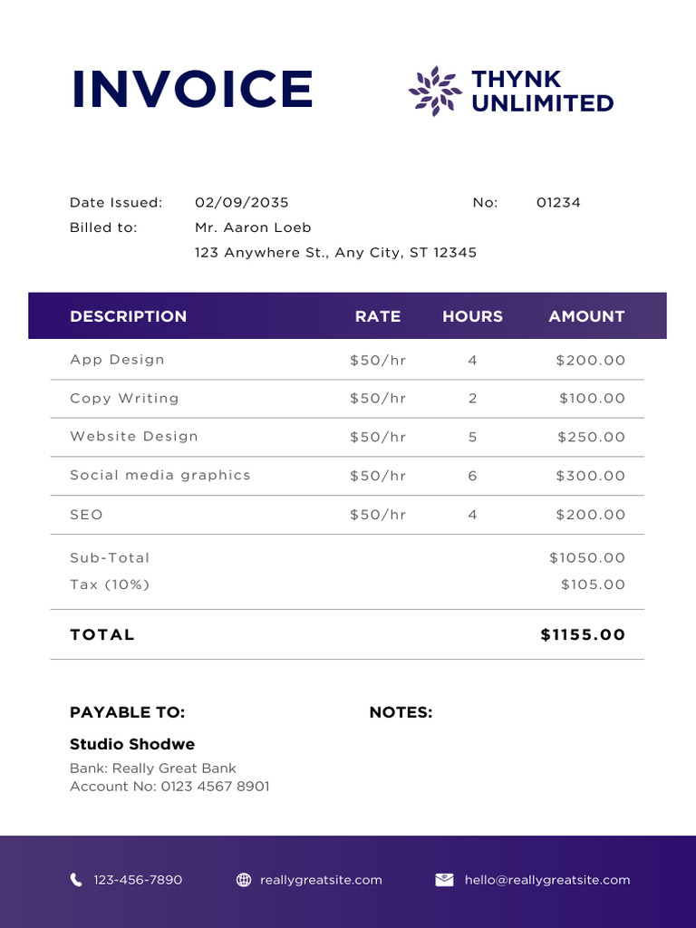Viewport: 696px width, 928px height.
Task: Click the App Design line item
Action: (117, 360)
